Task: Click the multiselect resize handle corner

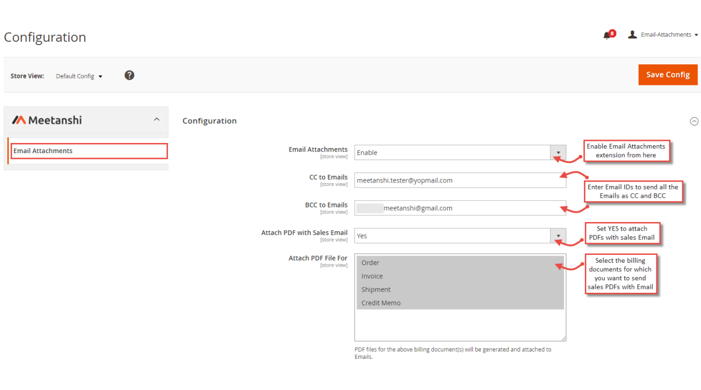Action: 563,338
